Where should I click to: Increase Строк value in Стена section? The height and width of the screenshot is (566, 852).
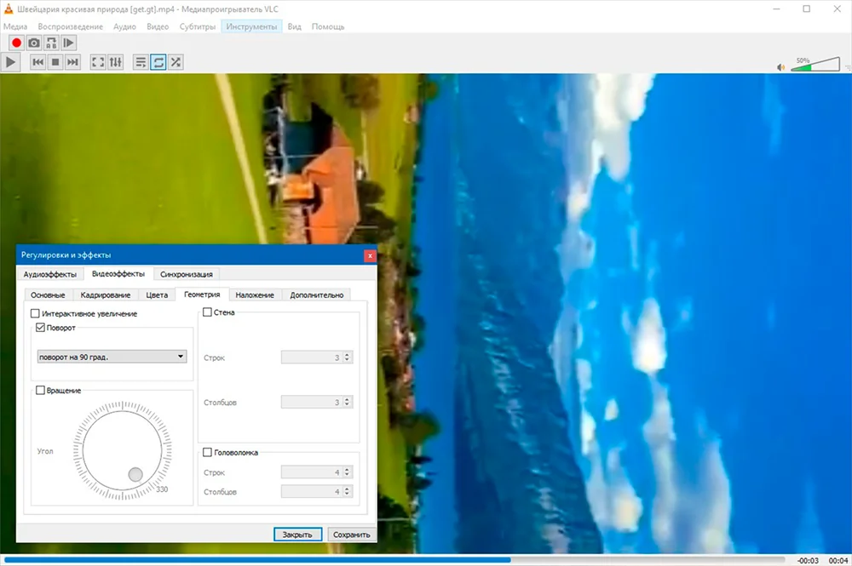click(x=346, y=353)
